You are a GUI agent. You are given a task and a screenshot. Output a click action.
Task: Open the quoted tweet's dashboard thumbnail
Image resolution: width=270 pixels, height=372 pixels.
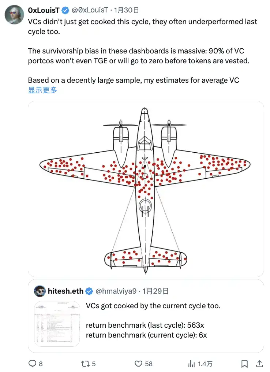tap(57, 323)
